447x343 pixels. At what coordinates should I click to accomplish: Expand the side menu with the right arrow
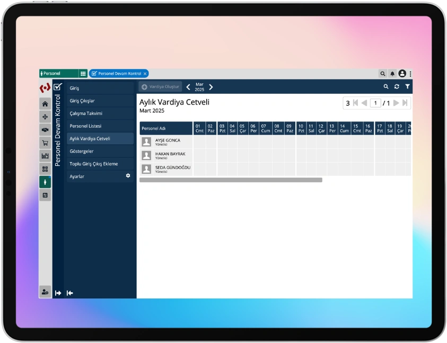(x=58, y=293)
